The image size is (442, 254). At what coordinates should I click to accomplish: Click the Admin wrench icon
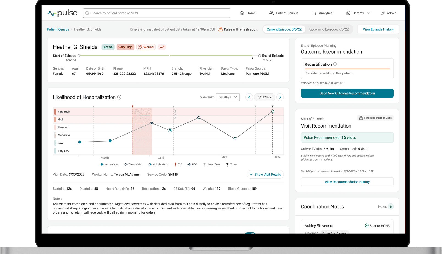point(383,13)
